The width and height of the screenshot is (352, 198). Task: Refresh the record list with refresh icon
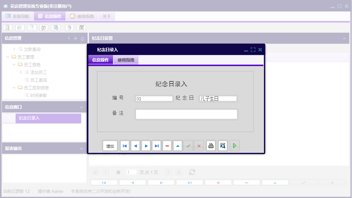point(192,172)
